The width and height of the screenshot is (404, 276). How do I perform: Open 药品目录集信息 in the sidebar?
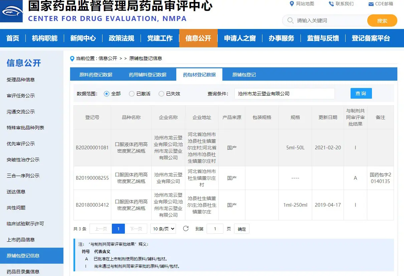pyautogui.click(x=23, y=272)
